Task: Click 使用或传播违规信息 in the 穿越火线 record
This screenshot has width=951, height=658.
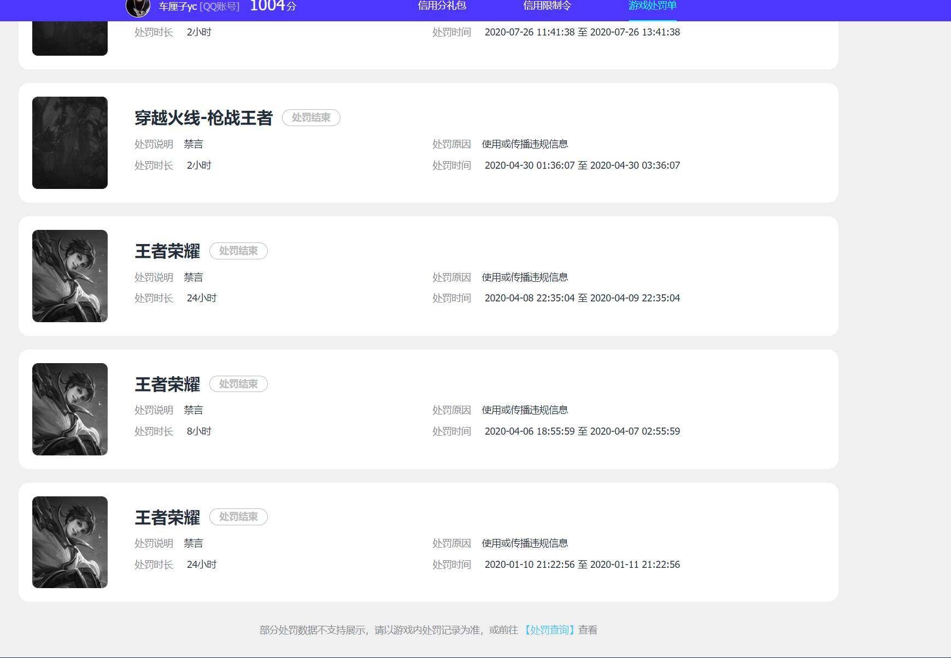Action: [525, 144]
